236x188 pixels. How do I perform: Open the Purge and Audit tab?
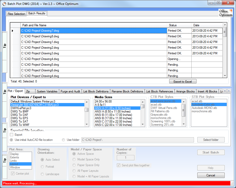coord(70,91)
